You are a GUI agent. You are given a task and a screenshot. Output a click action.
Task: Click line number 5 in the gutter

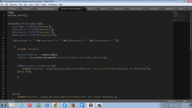pos(4,24)
